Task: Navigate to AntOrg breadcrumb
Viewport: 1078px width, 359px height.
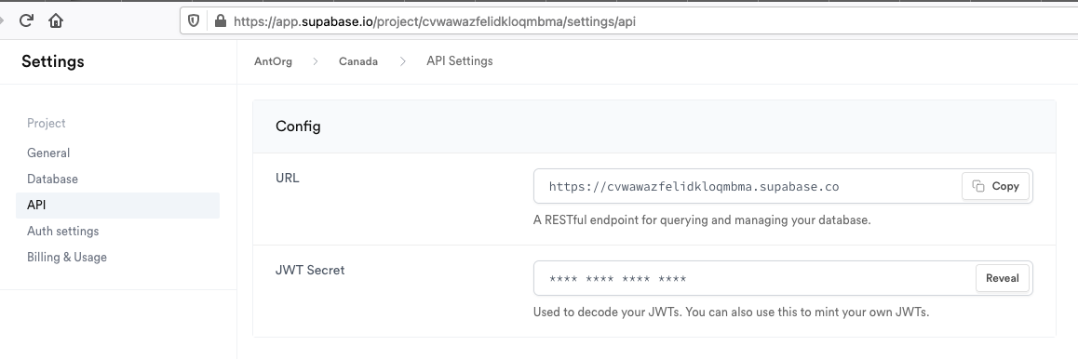Action: point(273,61)
